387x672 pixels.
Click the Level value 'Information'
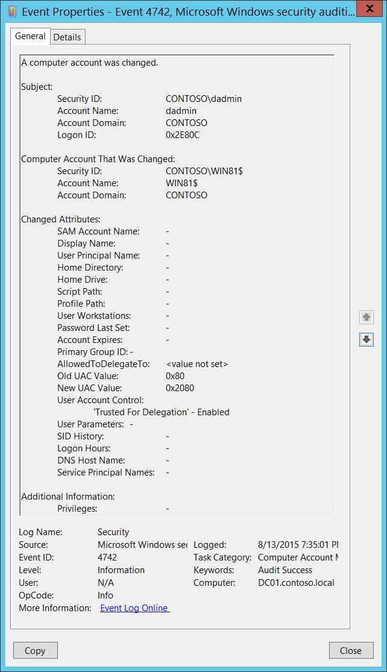(x=121, y=570)
